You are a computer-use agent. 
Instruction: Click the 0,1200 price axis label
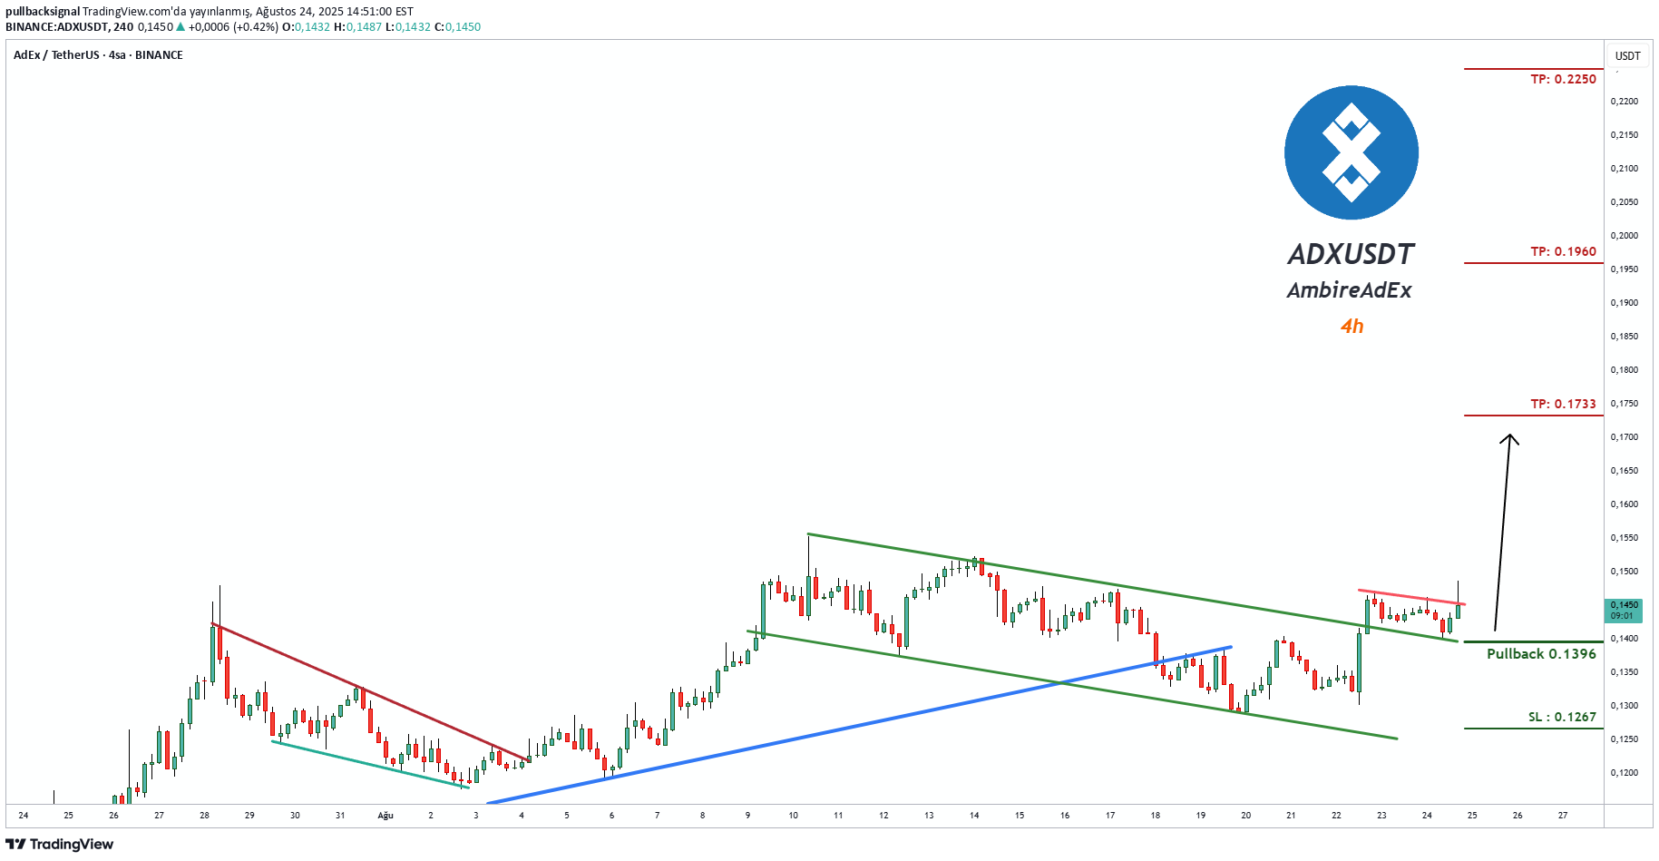(x=1625, y=773)
